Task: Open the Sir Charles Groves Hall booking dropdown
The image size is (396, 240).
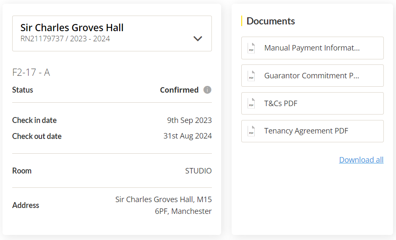Action: click(112, 33)
